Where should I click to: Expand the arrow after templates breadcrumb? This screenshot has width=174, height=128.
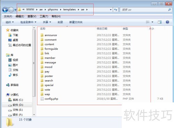(78, 10)
